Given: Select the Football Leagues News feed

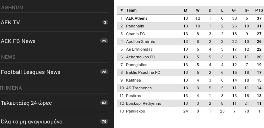Looking at the screenshot, I should [54, 72].
